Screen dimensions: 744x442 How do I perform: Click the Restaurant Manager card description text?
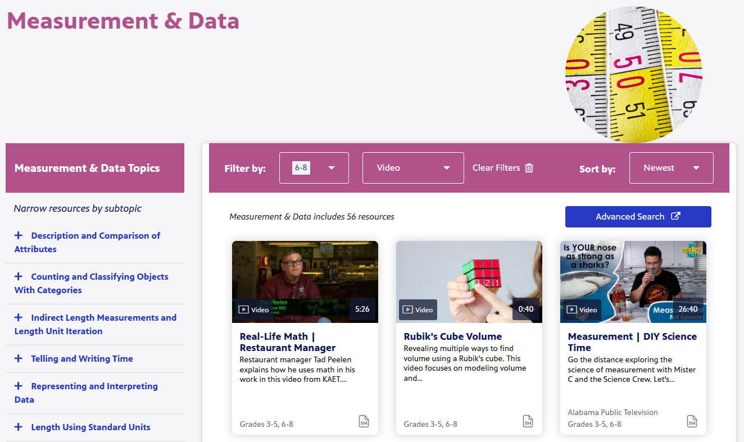pos(298,370)
